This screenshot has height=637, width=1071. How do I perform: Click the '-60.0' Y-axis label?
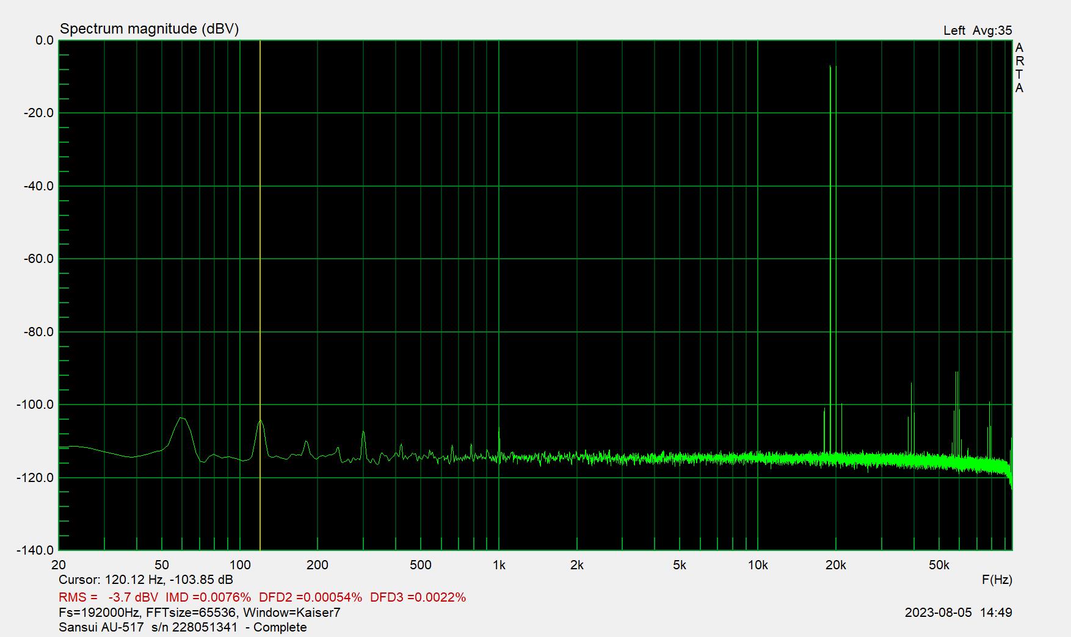pos(40,259)
